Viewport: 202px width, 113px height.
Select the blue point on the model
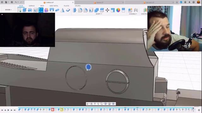coord(88,67)
